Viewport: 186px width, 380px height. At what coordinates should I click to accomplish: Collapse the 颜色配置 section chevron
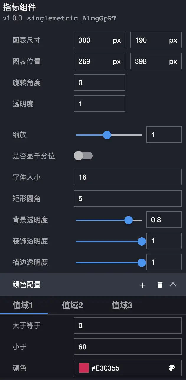pyautogui.click(x=173, y=285)
